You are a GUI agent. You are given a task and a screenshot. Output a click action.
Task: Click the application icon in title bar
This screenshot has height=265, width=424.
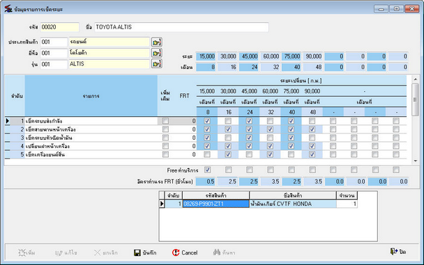pos(8,9)
